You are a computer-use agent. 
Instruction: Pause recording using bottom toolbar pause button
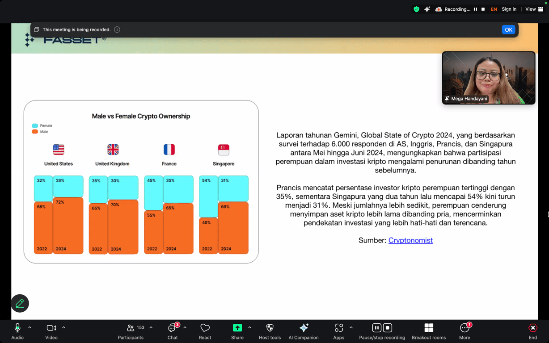point(377,328)
